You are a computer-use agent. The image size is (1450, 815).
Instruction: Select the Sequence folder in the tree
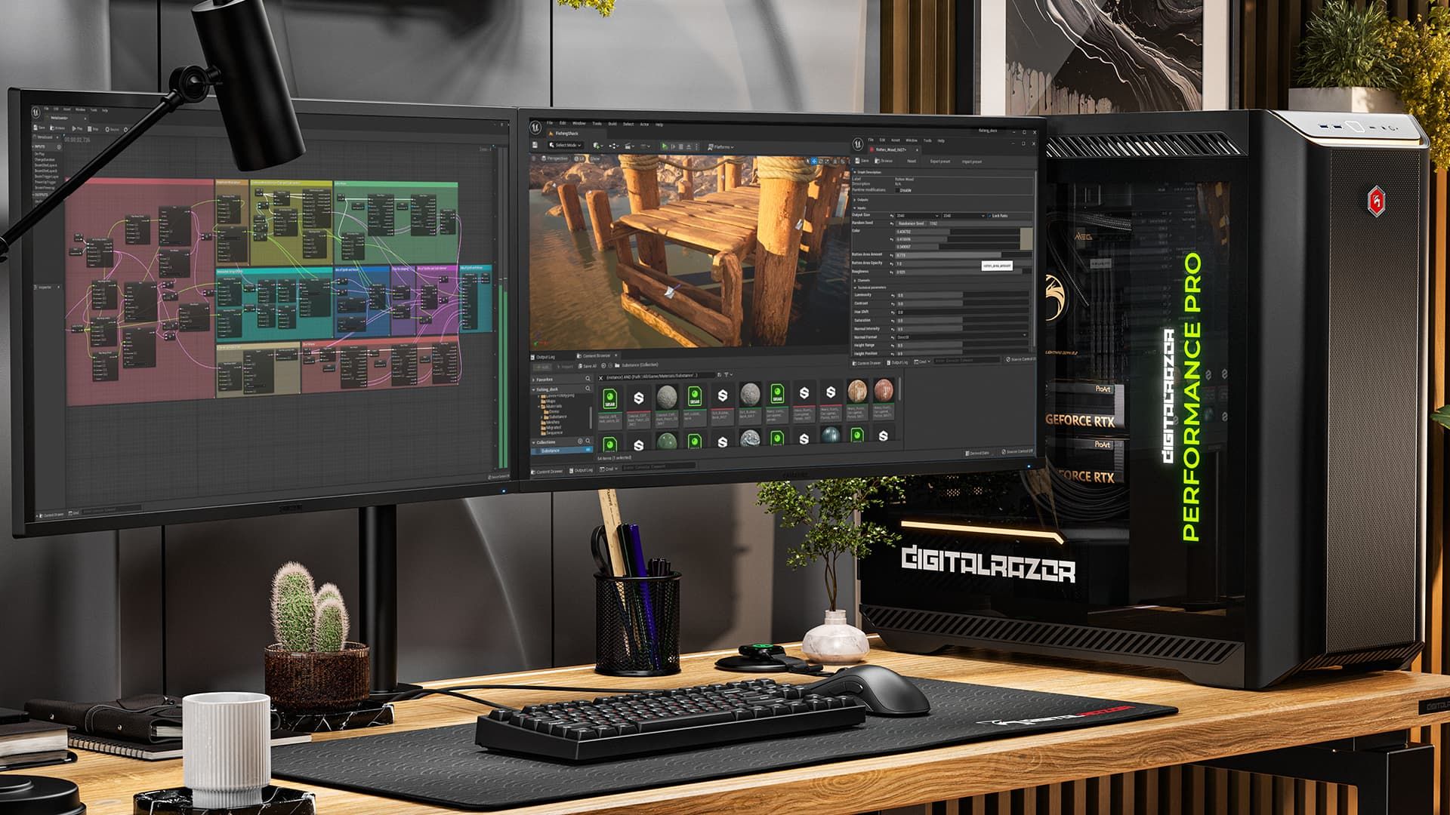[x=552, y=432]
